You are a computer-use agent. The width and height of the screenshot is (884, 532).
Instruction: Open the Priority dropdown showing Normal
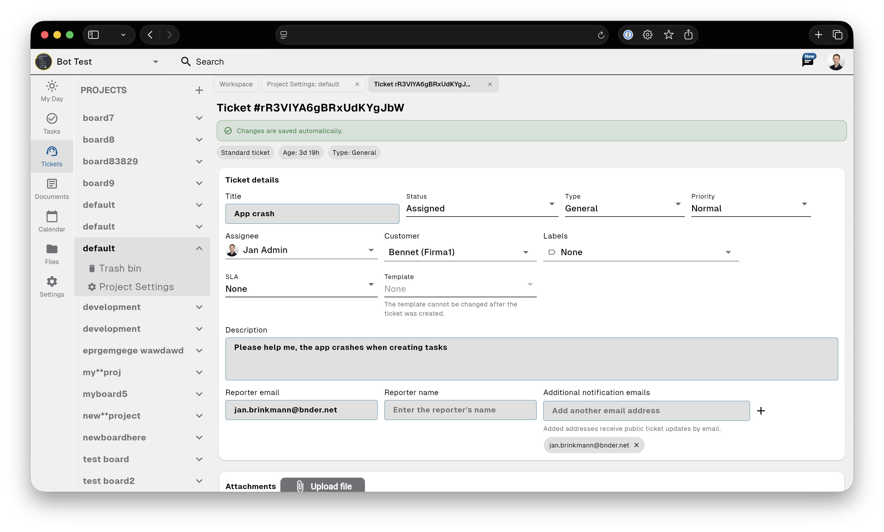click(x=751, y=208)
